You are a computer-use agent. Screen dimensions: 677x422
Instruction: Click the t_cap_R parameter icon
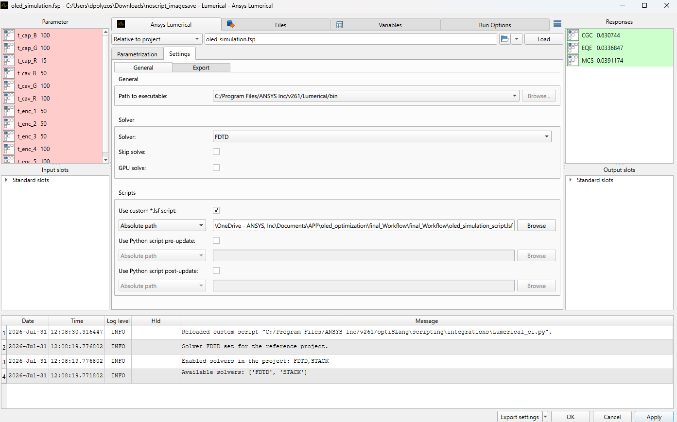point(9,60)
